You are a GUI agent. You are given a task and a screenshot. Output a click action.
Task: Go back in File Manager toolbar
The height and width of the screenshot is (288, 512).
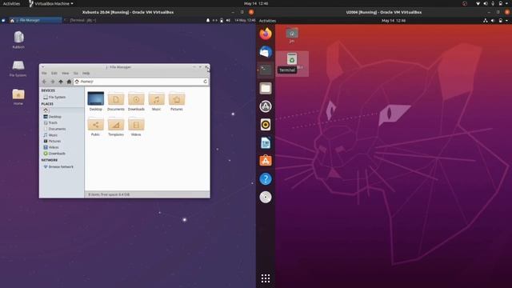coord(45,82)
